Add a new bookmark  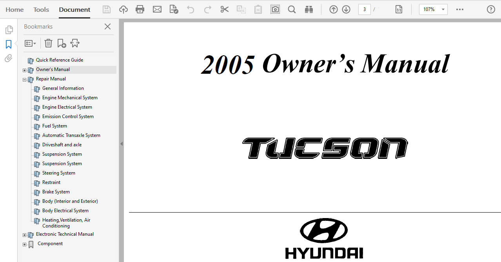tap(61, 43)
